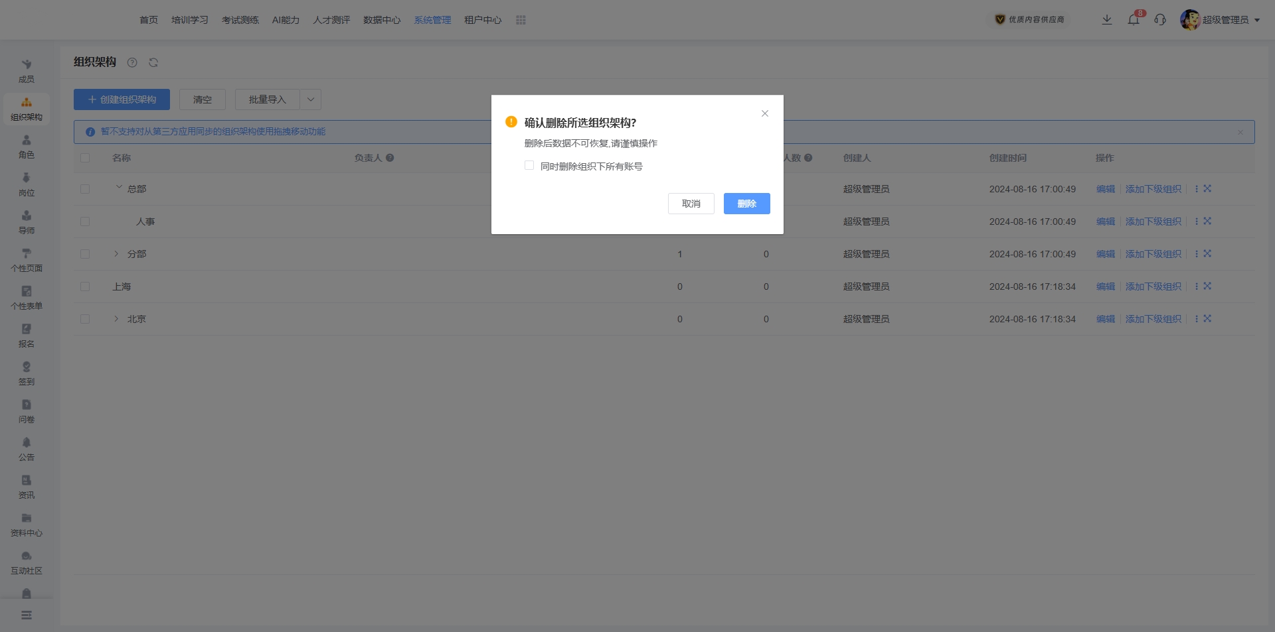This screenshot has width=1275, height=632.
Task: Open 角色 in the left sidebar
Action: tap(27, 147)
